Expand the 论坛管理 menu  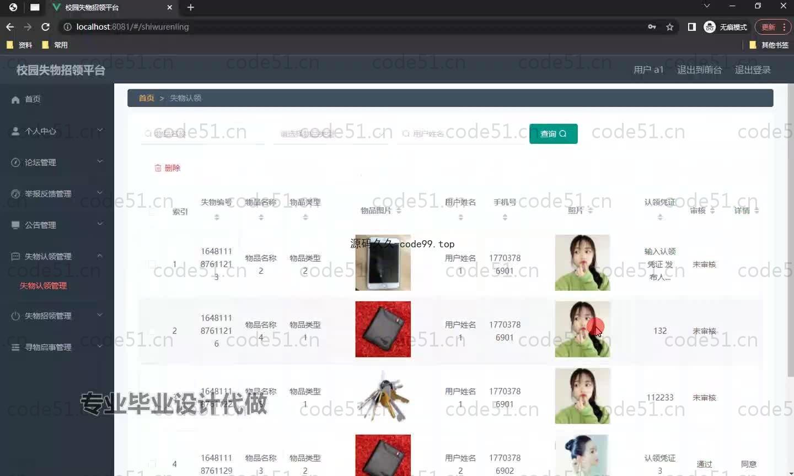100,161
